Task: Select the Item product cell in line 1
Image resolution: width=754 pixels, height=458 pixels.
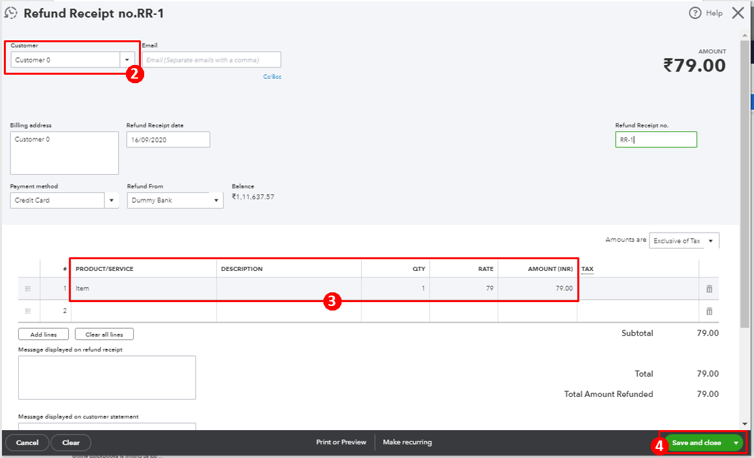Action: point(144,288)
